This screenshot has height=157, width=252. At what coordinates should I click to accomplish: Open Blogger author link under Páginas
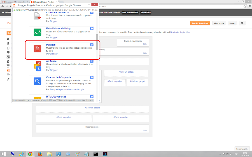pyautogui.click(x=54, y=54)
